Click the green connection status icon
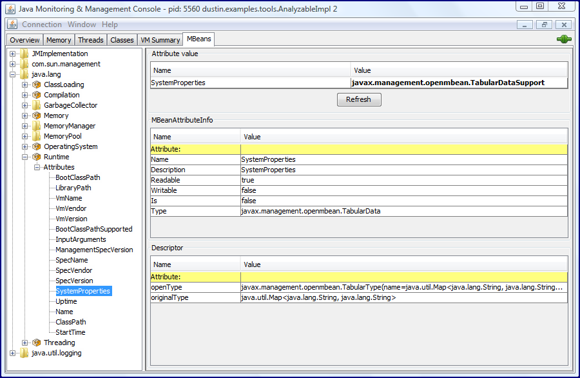580x378 pixels. [x=564, y=39]
